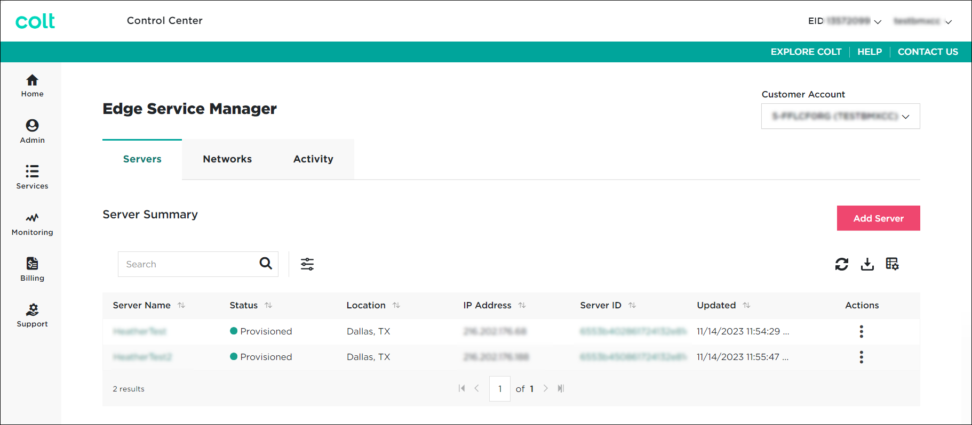This screenshot has width=972, height=425.
Task: Open Monitoring from the sidebar
Action: (x=32, y=224)
